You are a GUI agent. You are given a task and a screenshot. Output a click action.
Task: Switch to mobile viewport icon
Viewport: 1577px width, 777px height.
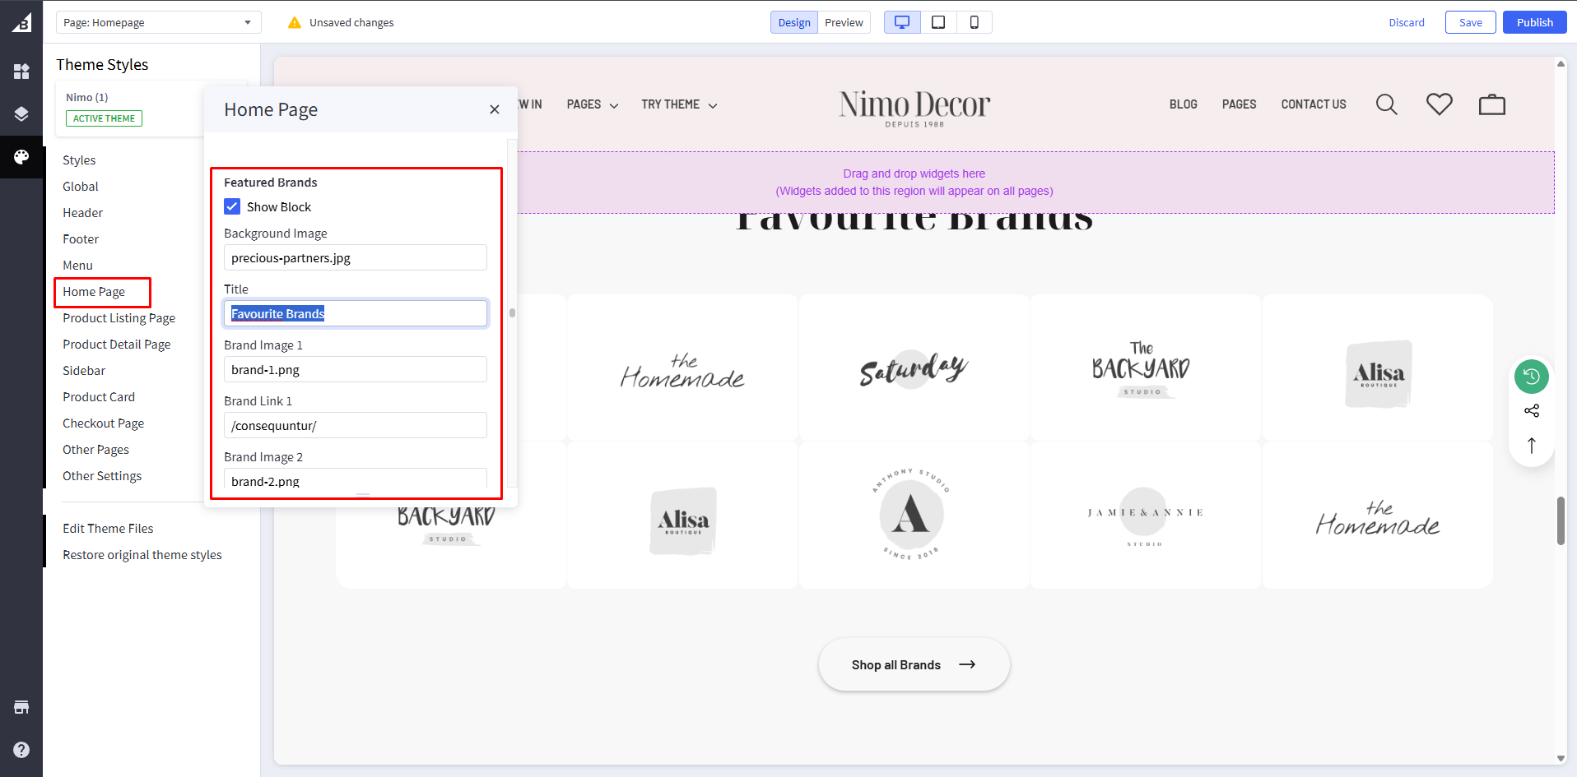coord(974,22)
